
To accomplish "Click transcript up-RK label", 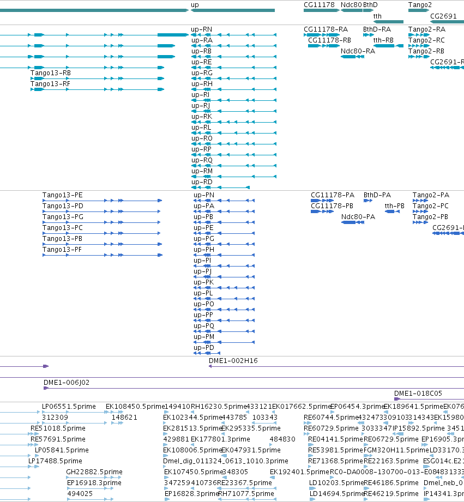I will [x=201, y=117].
